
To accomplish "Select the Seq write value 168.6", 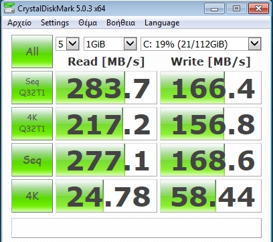I will pos(211,160).
